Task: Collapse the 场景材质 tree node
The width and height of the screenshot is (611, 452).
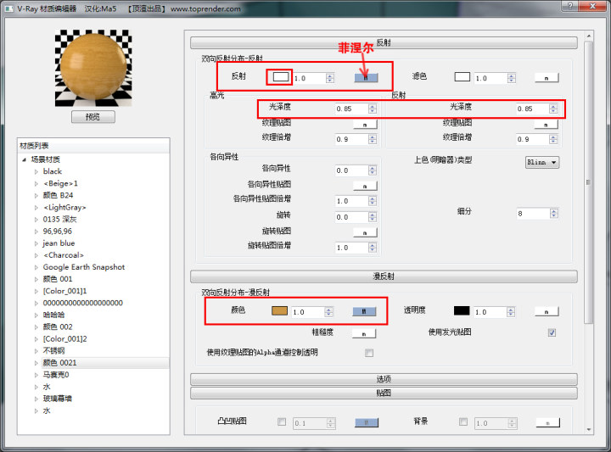Action: [24, 159]
